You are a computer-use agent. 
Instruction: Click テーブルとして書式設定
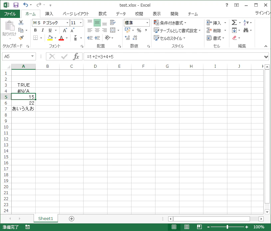(177, 31)
